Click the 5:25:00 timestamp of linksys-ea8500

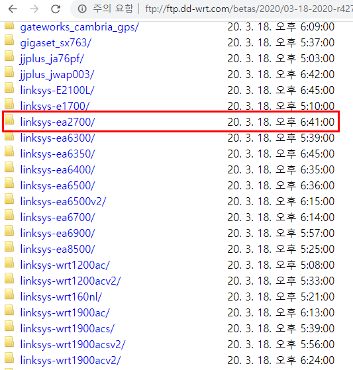click(x=317, y=249)
